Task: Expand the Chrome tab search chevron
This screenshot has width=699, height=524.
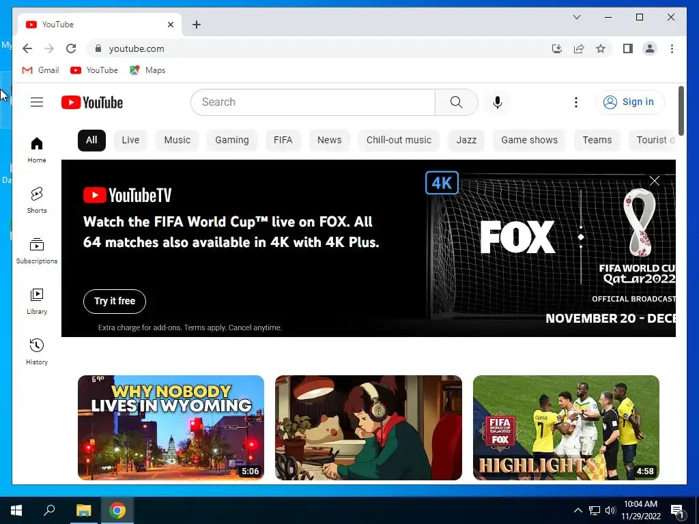Action: point(576,17)
